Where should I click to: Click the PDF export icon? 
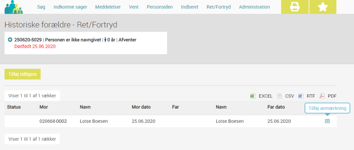click(x=322, y=96)
